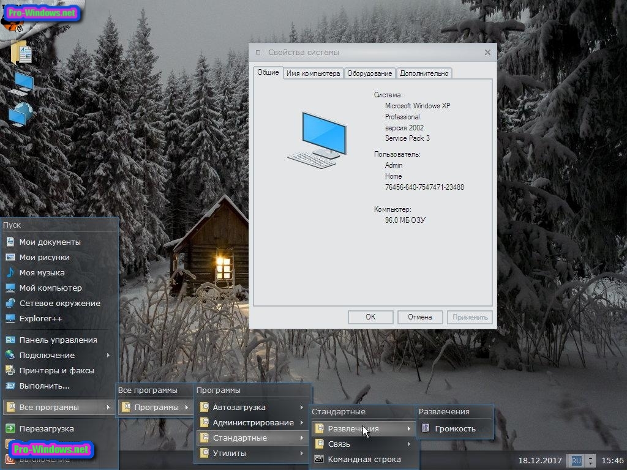Switch to the Имя компьютера tab
The image size is (627, 470).
[313, 73]
